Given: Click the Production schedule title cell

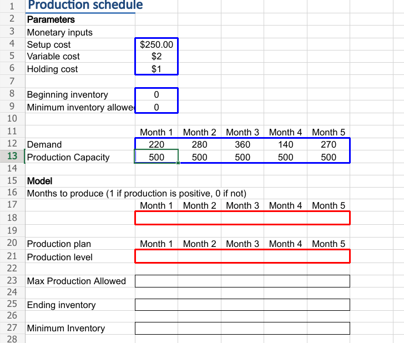Looking at the screenshot, I should tap(80, 6).
